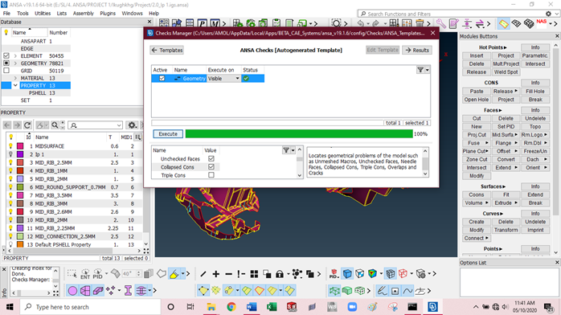Toggle the Unchecked Faces checkbox
The width and height of the screenshot is (561, 315).
coord(211,158)
